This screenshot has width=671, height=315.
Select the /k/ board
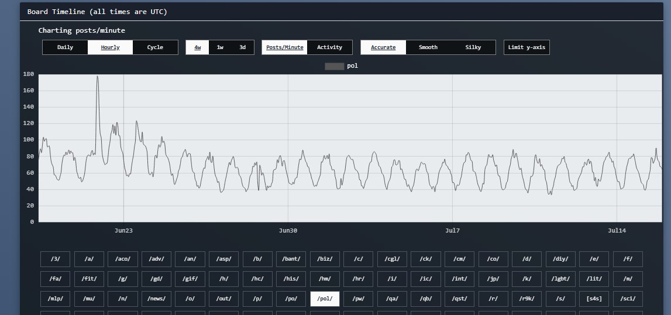[527, 279]
